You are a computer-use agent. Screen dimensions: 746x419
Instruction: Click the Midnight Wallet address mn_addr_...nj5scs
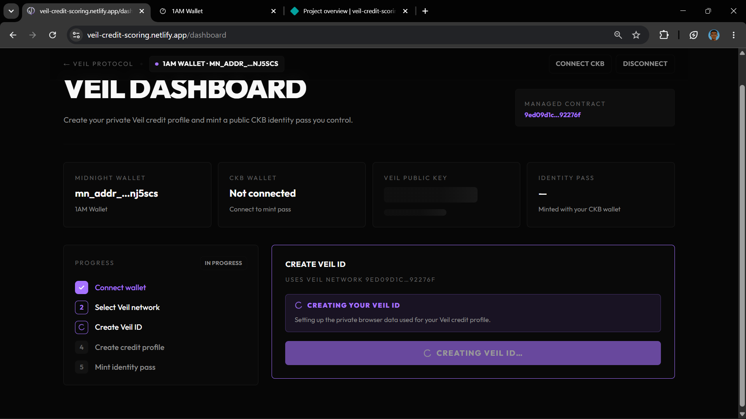pyautogui.click(x=117, y=193)
